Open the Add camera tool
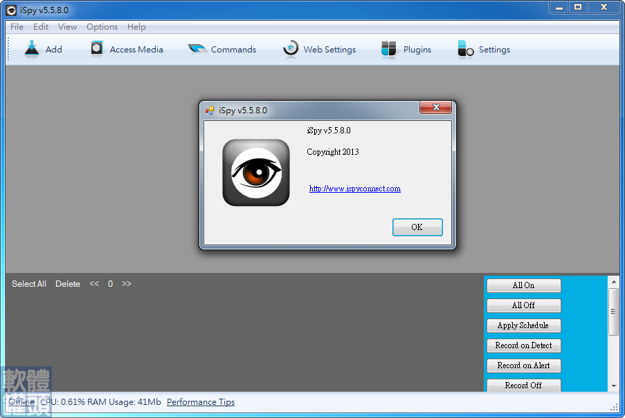This screenshot has width=625, height=418. pyautogui.click(x=44, y=49)
